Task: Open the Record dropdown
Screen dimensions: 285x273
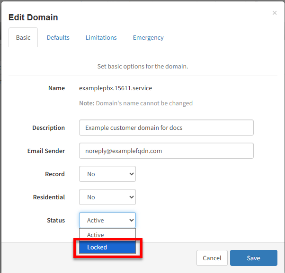Action: click(x=107, y=174)
